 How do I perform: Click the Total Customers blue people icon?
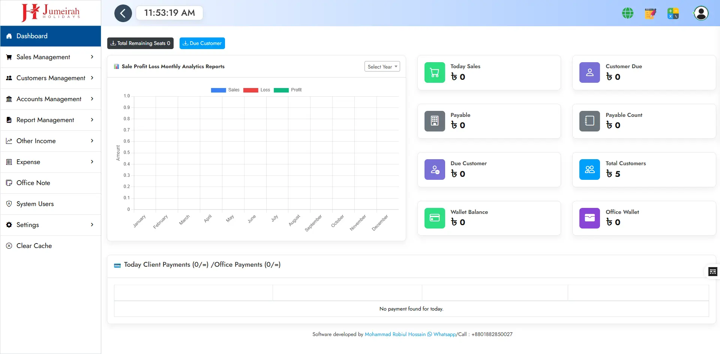point(589,169)
